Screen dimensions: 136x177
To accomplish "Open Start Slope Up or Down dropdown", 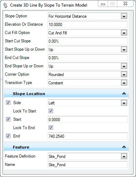I will [x=124, y=50].
